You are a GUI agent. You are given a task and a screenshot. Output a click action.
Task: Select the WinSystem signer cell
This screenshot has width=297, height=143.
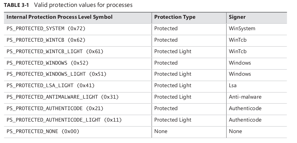(x=242, y=29)
